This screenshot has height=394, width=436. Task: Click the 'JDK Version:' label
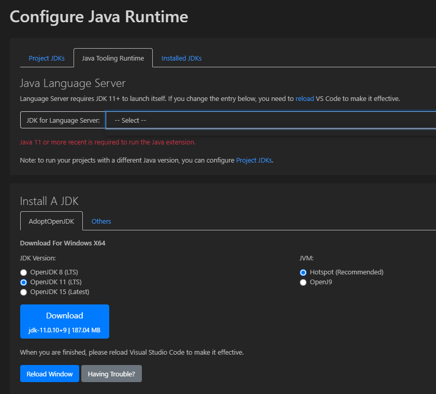(x=38, y=258)
